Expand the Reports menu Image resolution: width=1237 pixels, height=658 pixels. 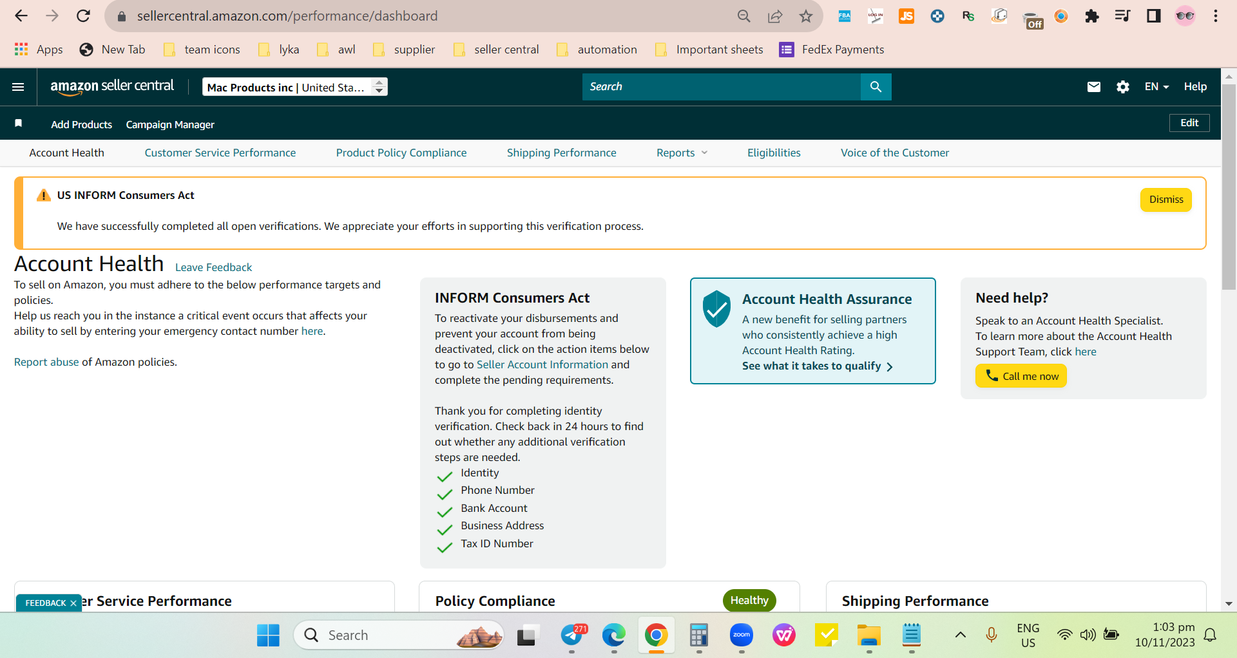[x=682, y=153]
